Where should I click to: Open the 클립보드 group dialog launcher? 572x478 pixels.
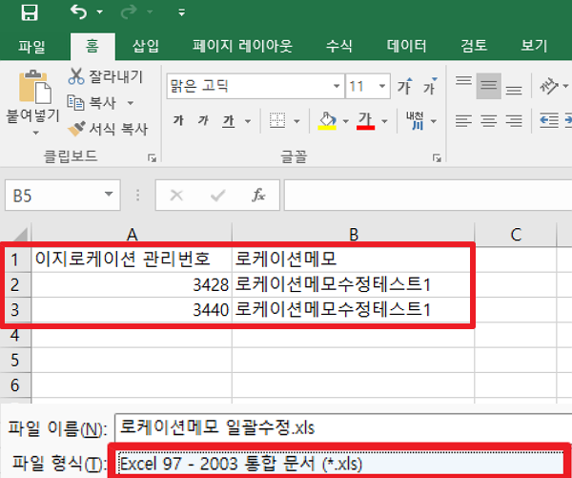tap(152, 157)
